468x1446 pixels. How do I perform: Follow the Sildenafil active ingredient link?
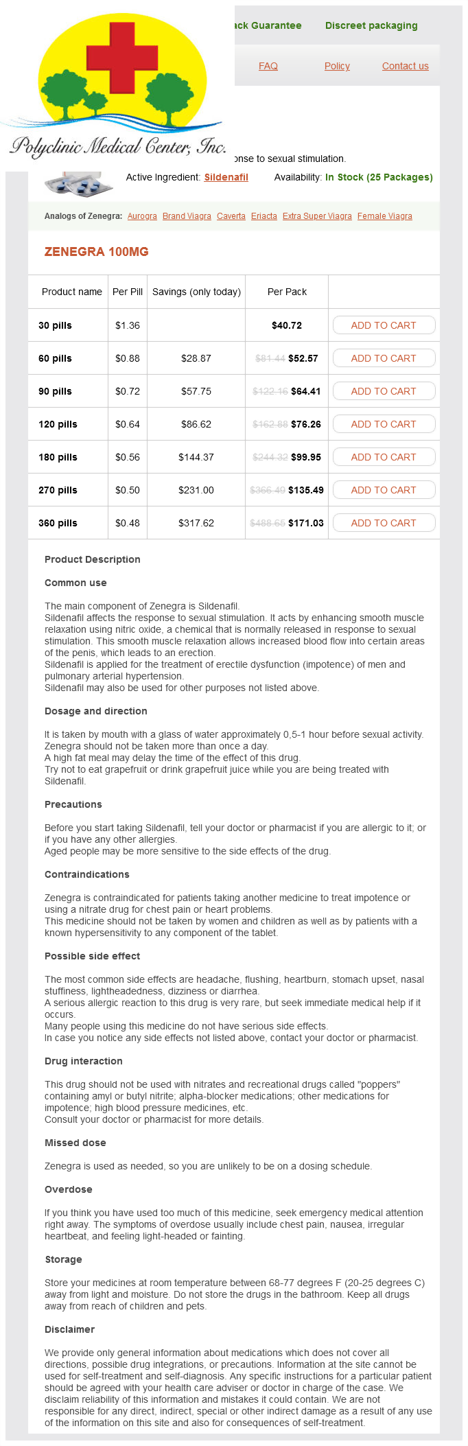point(226,177)
